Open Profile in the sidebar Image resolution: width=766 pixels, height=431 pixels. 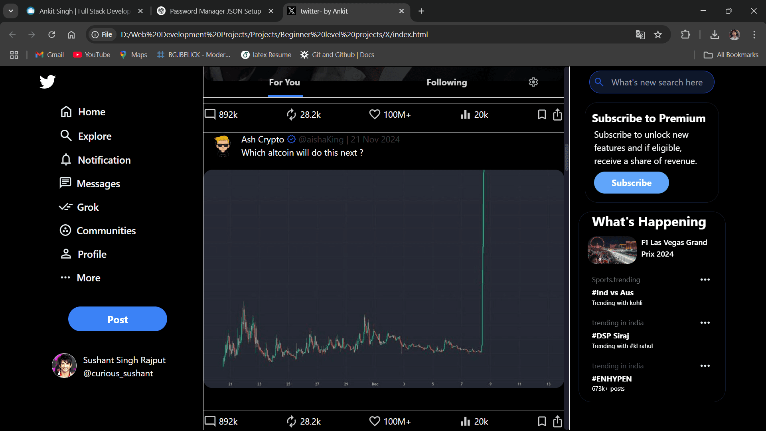(x=83, y=254)
